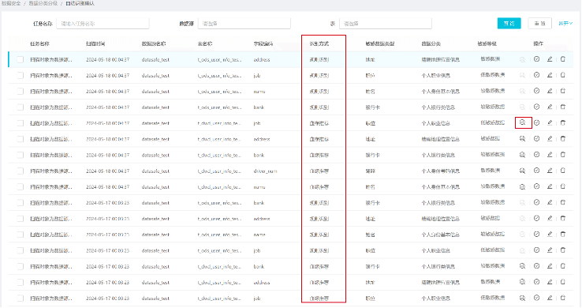Viewport: 582px width, 308px height.
Task: Edit the driver_num row
Action: pos(550,171)
